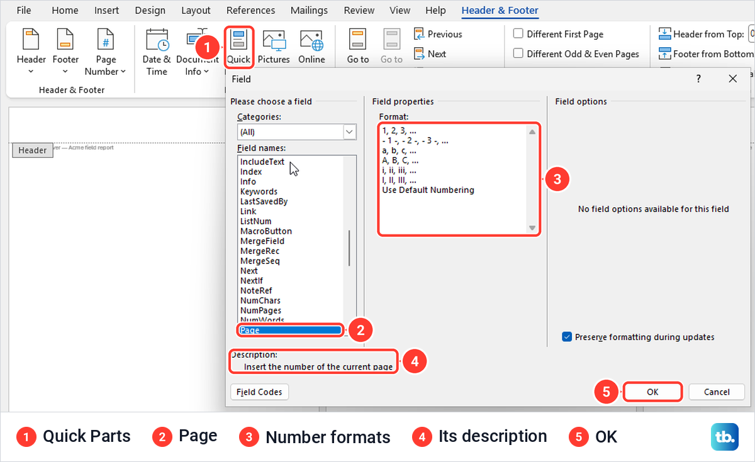
Task: Switch to the Design tab
Action: 150,10
